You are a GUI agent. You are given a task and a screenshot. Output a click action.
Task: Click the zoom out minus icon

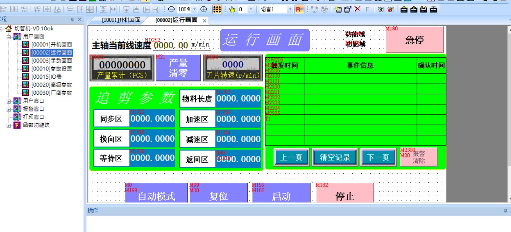coord(172,10)
